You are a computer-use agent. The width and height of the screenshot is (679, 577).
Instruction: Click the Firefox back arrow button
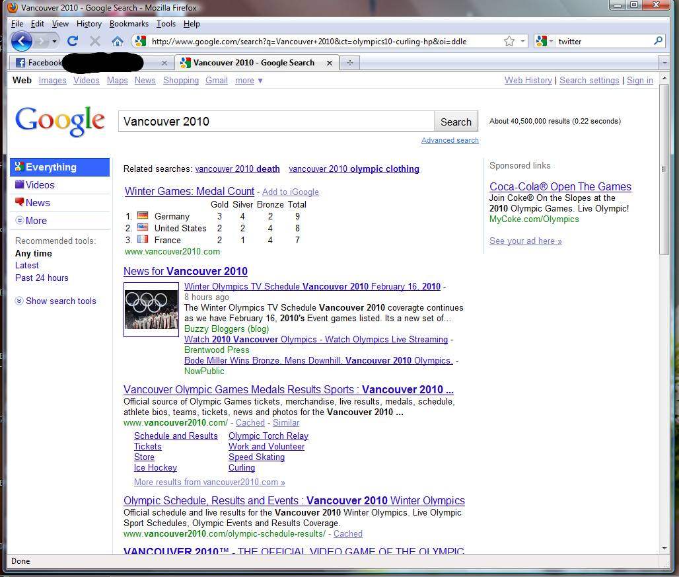pos(21,41)
